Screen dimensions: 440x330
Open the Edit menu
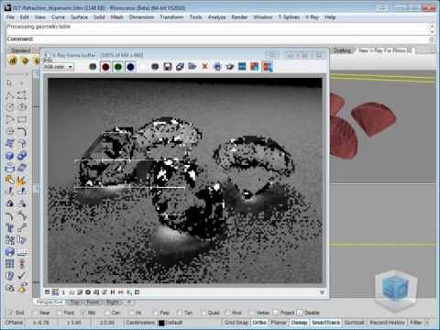tap(25, 17)
